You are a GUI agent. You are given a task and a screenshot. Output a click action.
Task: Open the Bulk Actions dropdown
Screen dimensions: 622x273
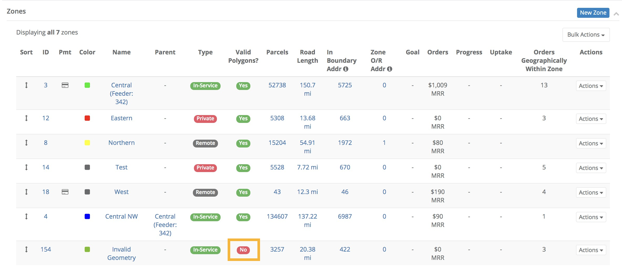586,35
